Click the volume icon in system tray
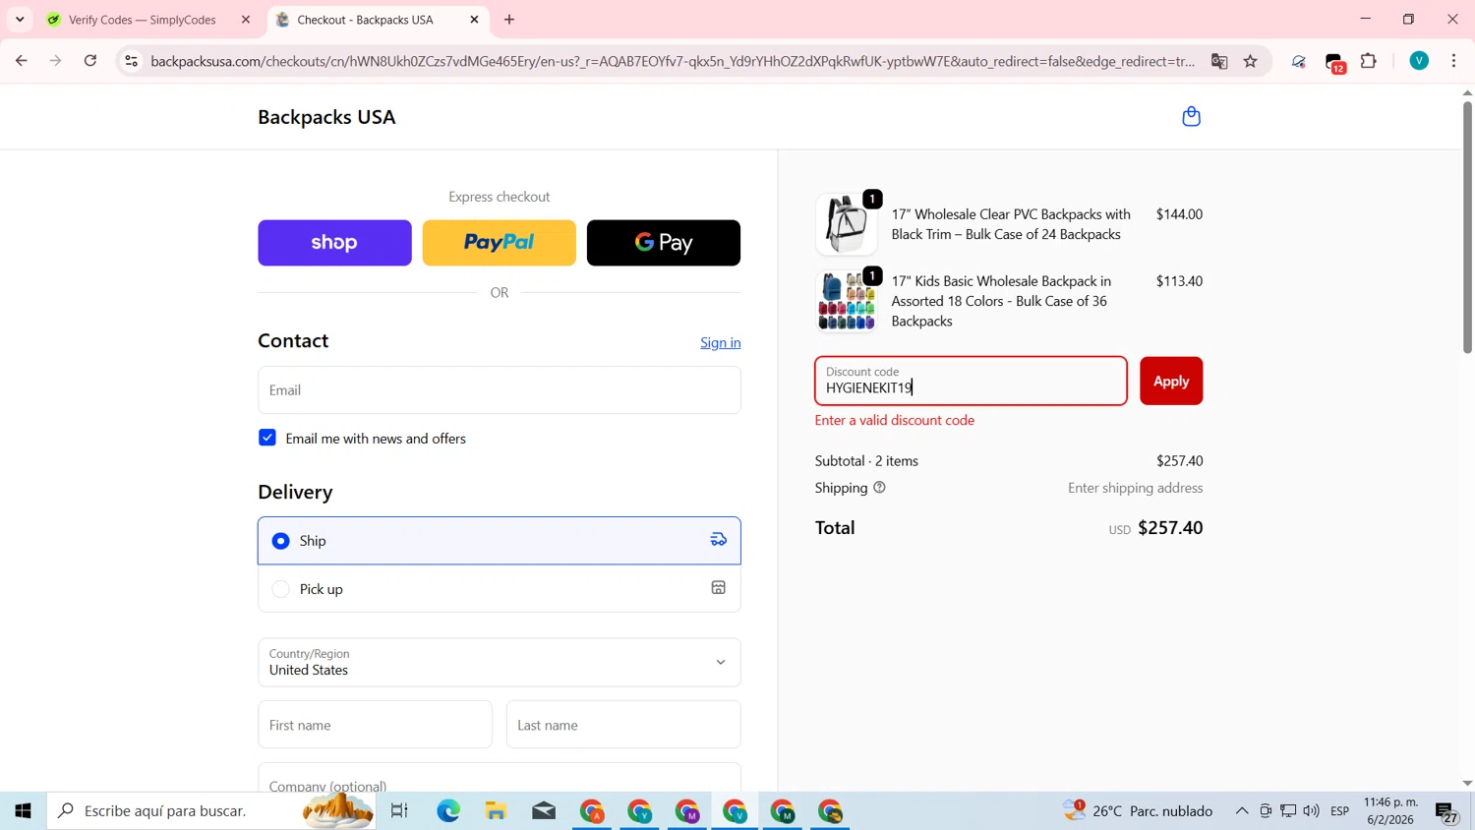The width and height of the screenshot is (1475, 830). pos(1311,810)
